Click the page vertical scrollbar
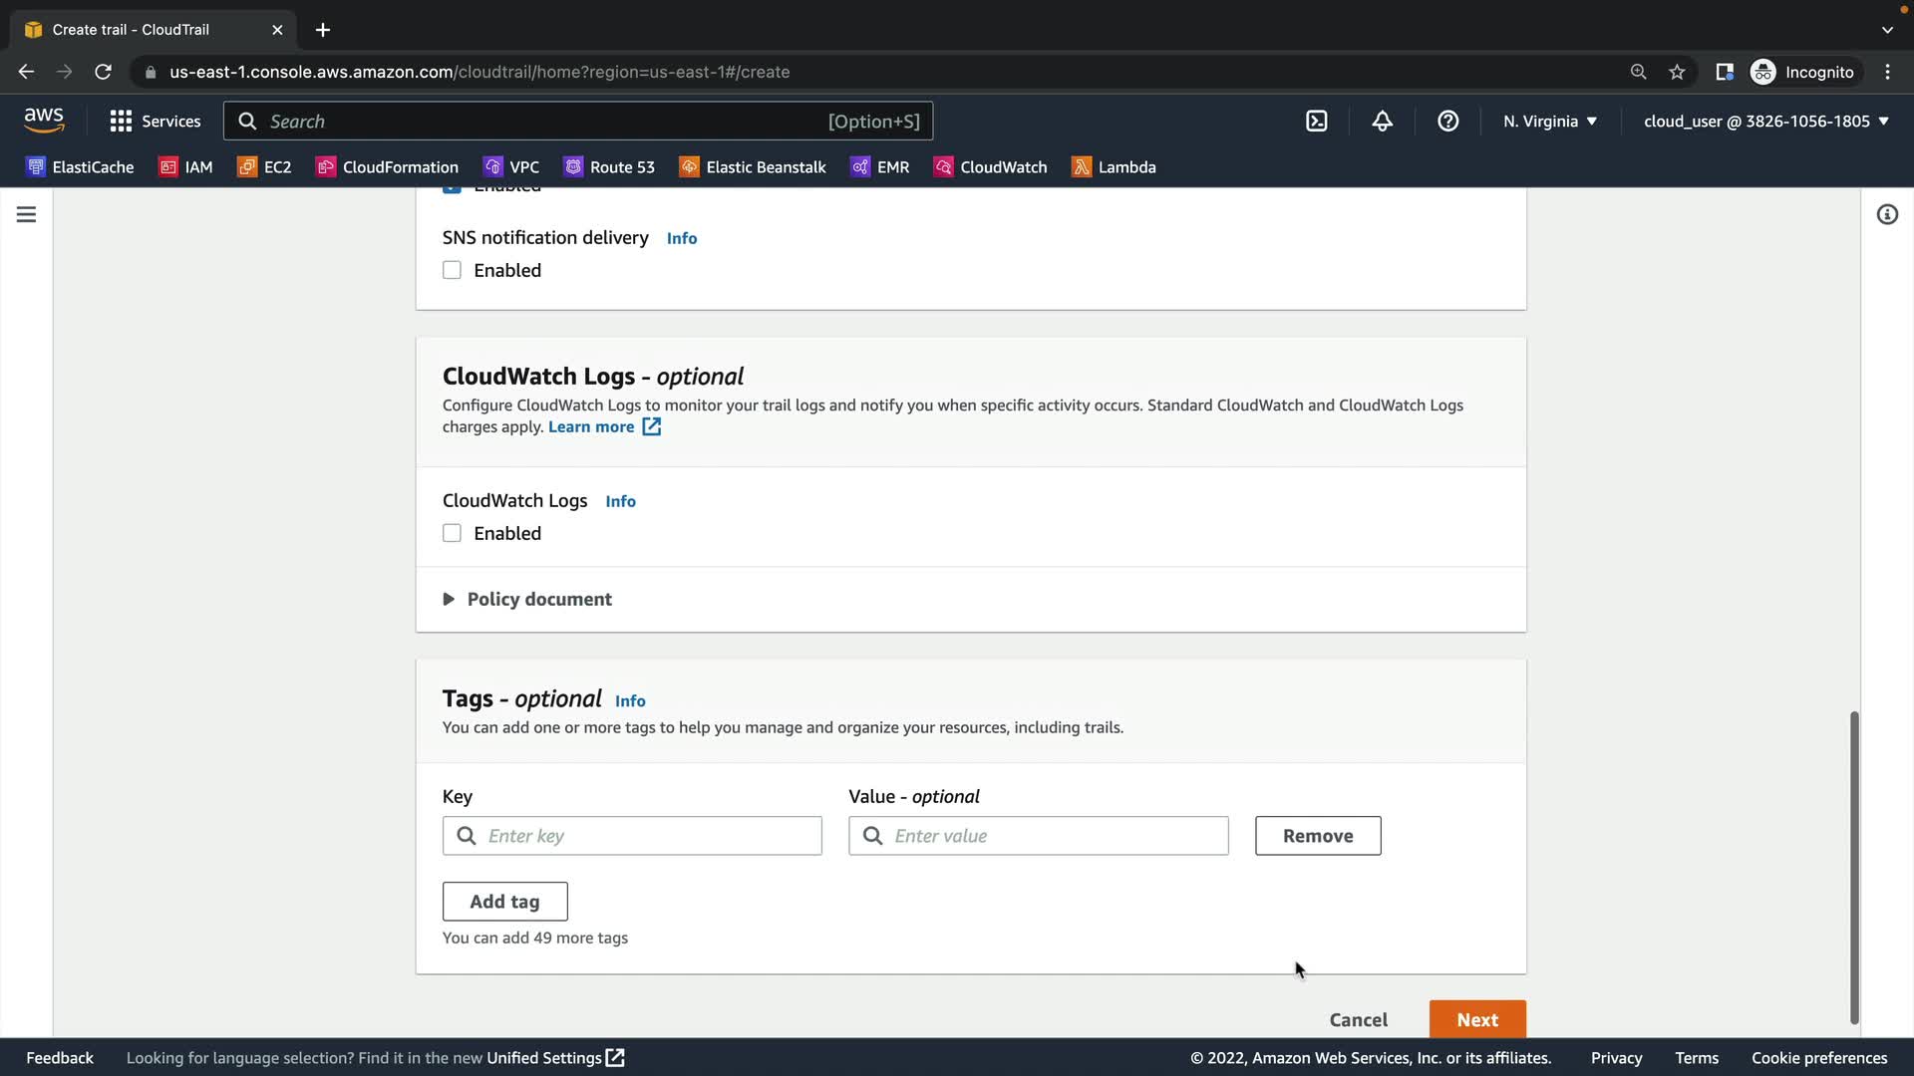The height and width of the screenshot is (1076, 1914). 1853,867
